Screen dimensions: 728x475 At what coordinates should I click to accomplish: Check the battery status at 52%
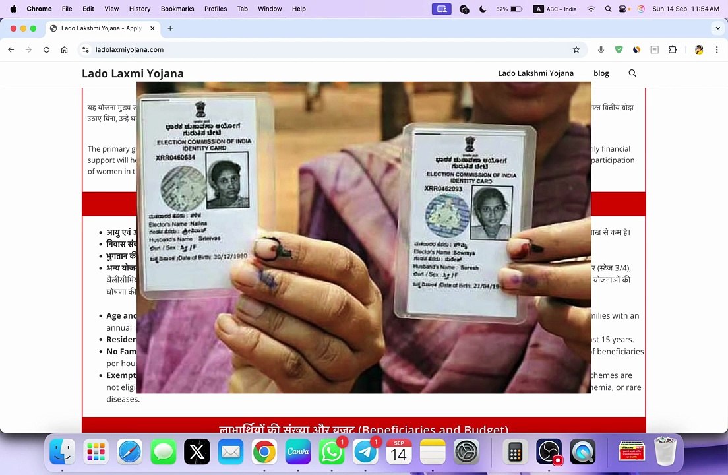tap(509, 9)
